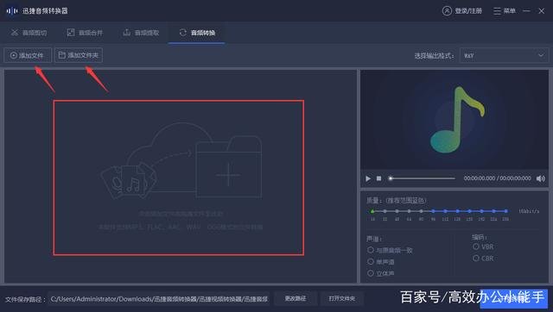Switch to the 音频合并 (audio merge) tab

tap(85, 33)
